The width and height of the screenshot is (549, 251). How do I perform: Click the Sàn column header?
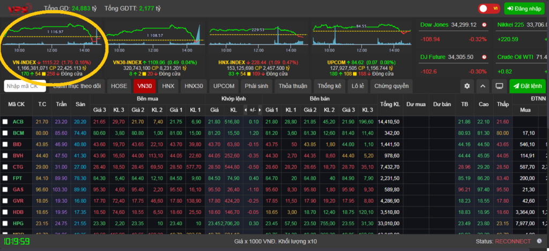click(x=80, y=105)
